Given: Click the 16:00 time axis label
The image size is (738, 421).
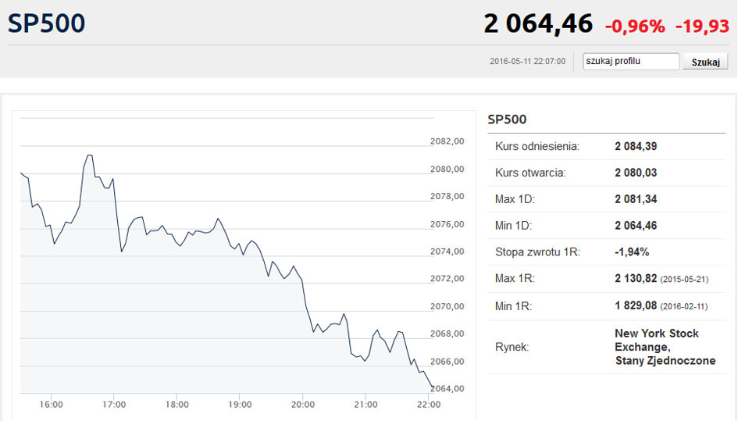Looking at the screenshot, I should tap(52, 405).
